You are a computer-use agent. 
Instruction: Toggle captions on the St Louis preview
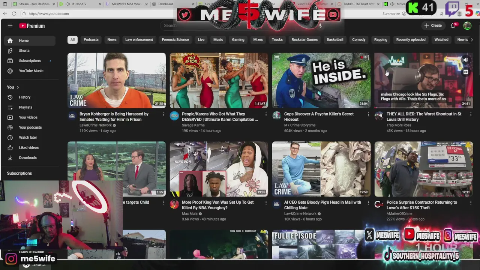point(465,72)
